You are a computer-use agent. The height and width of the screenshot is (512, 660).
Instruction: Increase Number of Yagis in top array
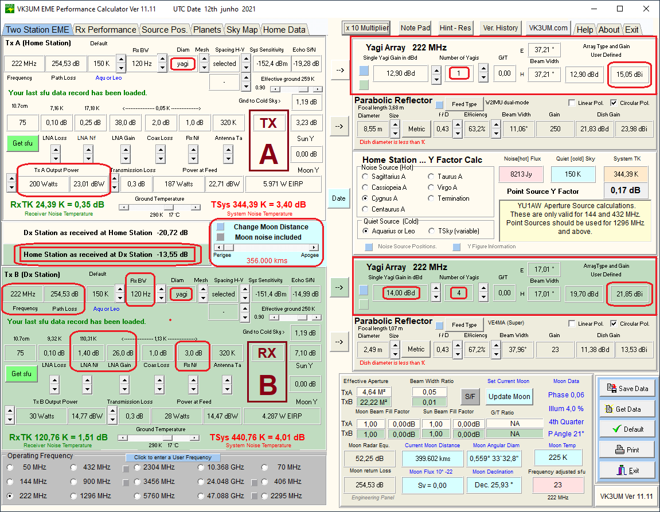pyautogui.click(x=483, y=69)
